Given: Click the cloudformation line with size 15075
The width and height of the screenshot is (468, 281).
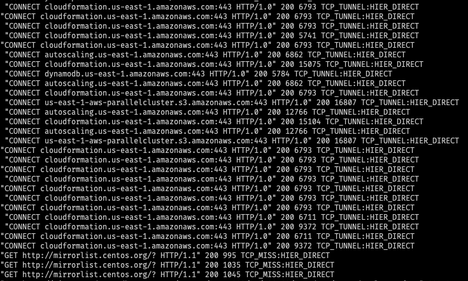Looking at the screenshot, I should point(214,64).
